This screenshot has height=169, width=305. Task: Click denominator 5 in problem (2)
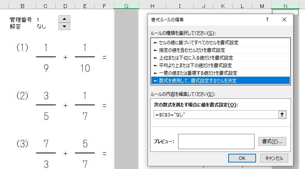point(46,116)
